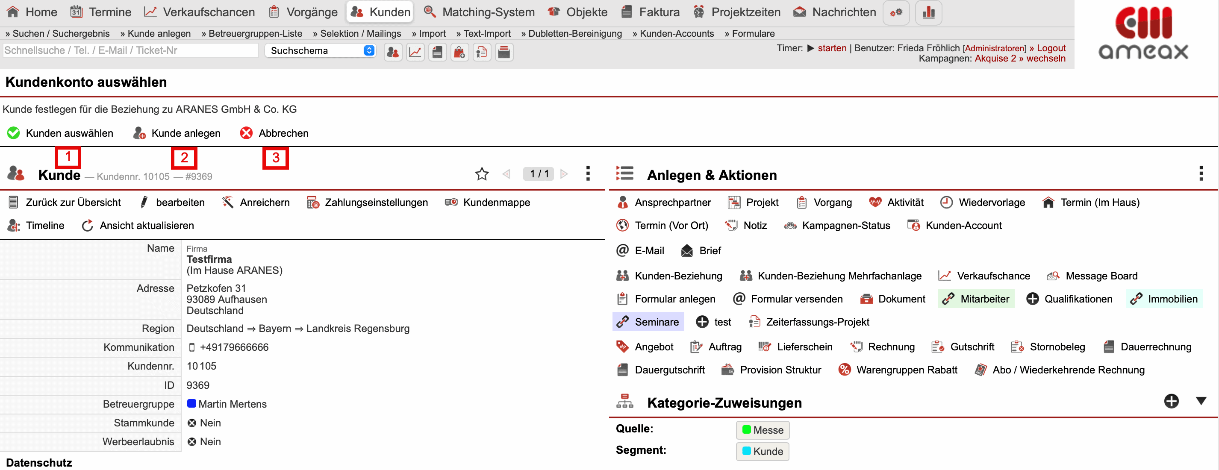The height and width of the screenshot is (470, 1219).
Task: Click into the Schnellsuche input field
Action: click(x=131, y=50)
